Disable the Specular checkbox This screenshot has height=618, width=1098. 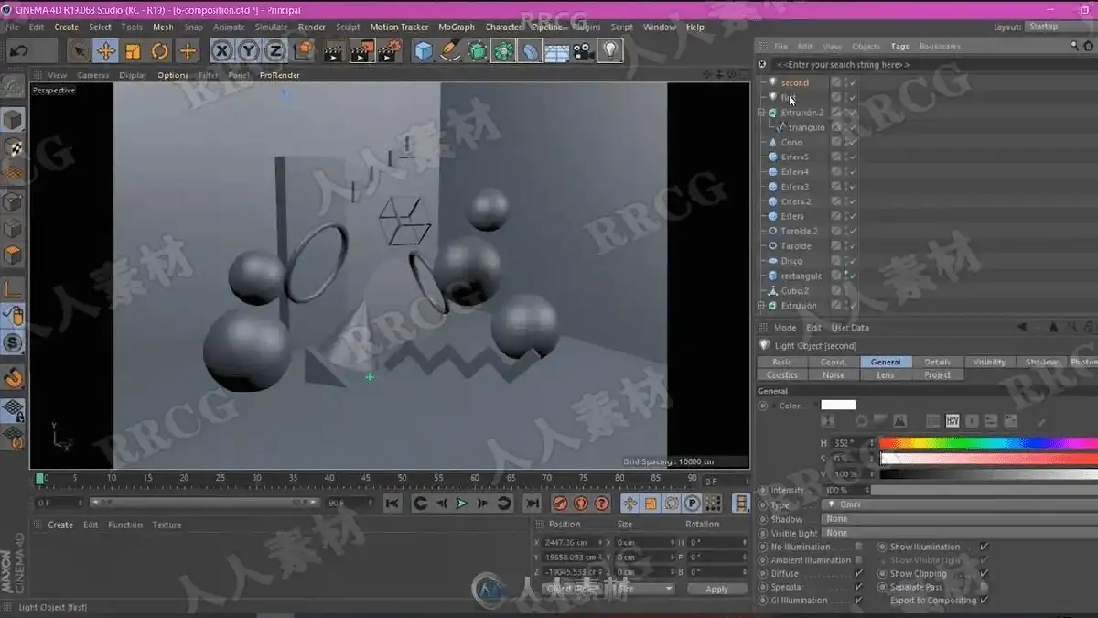(x=858, y=587)
